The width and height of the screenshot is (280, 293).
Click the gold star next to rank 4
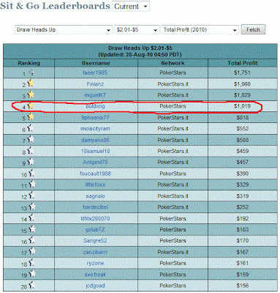click(31, 105)
